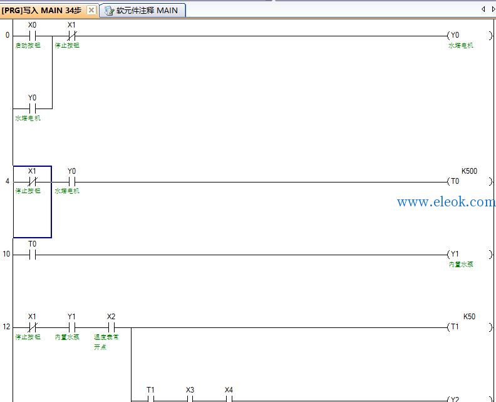Click step number 10 in the margin
Viewport: 496px width, 402px height.
[x=6, y=254]
